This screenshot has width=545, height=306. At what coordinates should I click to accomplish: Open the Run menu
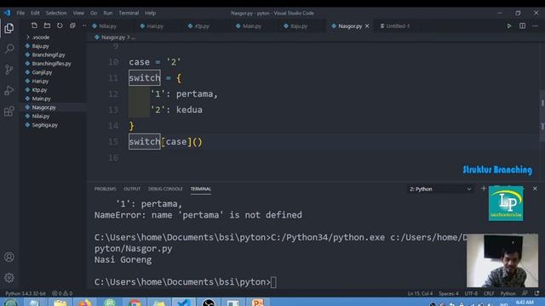pyautogui.click(x=108, y=13)
